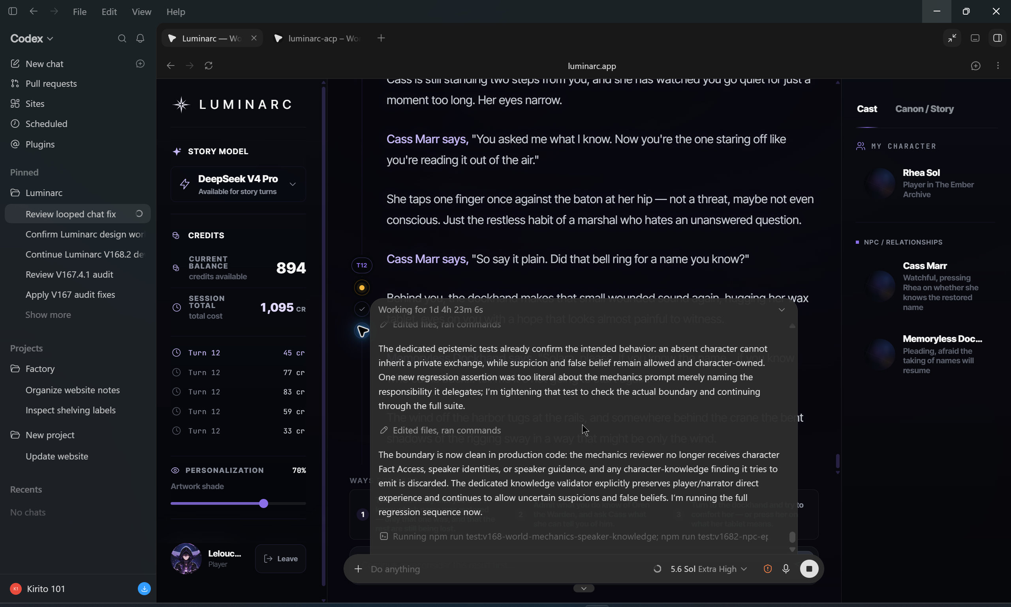The width and height of the screenshot is (1011, 607).
Task: Collapse the Working for 1d 4h status panel
Action: point(782,310)
